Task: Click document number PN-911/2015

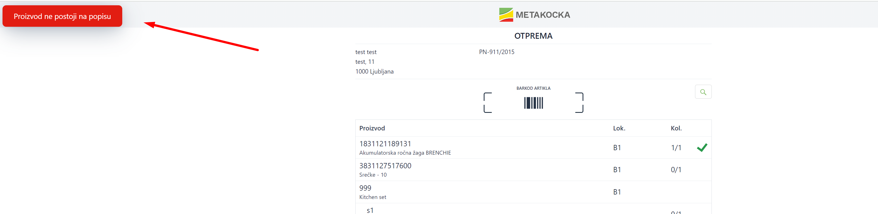Action: (x=497, y=52)
